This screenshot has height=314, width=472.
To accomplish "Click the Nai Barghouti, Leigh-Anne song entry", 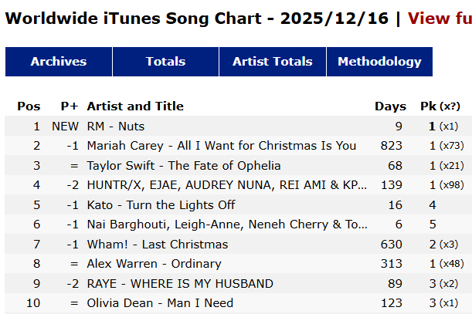I will 227,225.
